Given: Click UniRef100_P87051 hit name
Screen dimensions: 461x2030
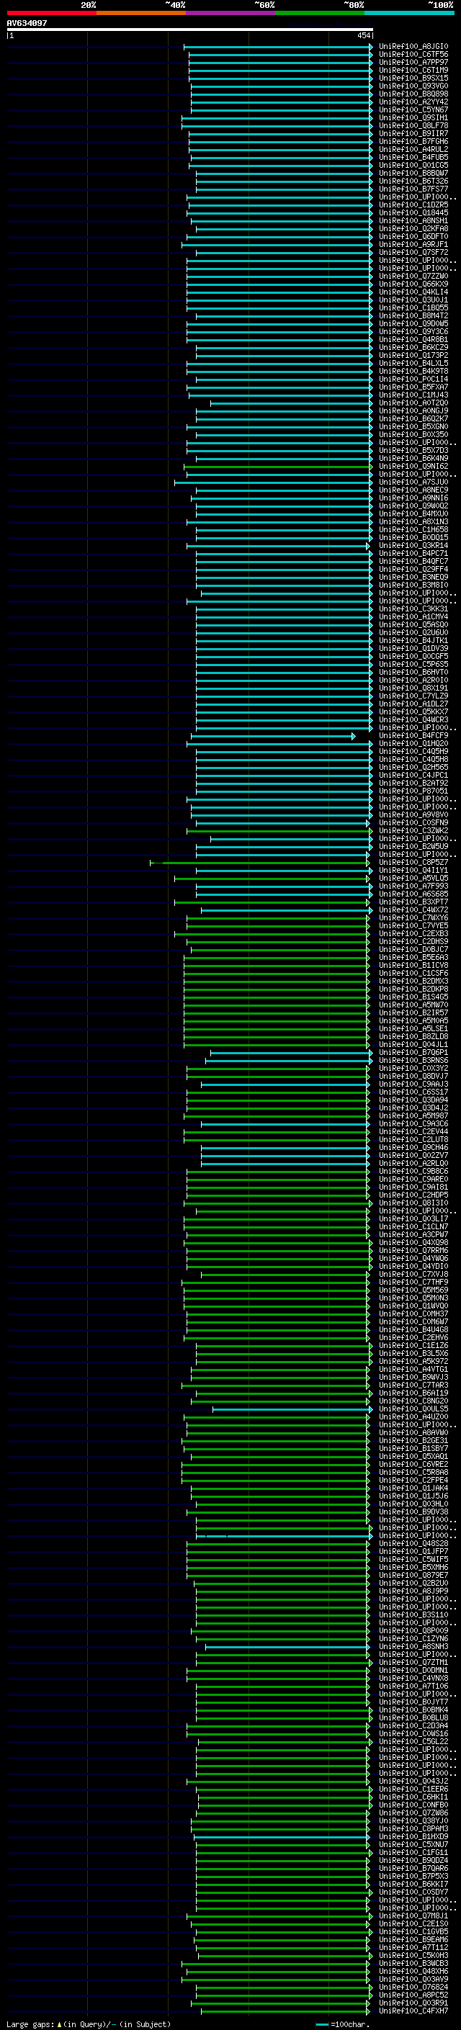Looking at the screenshot, I should 413,791.
